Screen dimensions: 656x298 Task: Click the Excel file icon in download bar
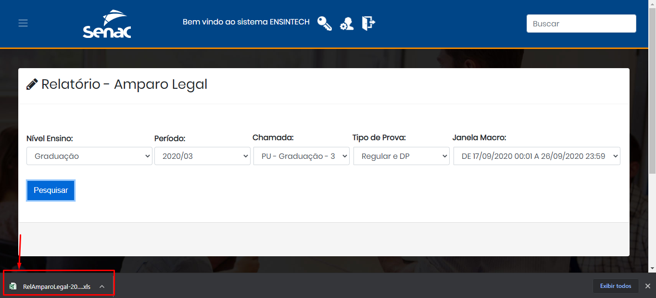tap(13, 286)
